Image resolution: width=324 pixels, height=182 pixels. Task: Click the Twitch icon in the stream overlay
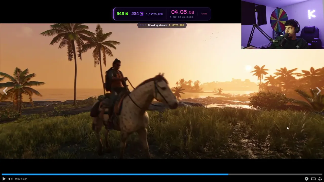[x=141, y=14]
